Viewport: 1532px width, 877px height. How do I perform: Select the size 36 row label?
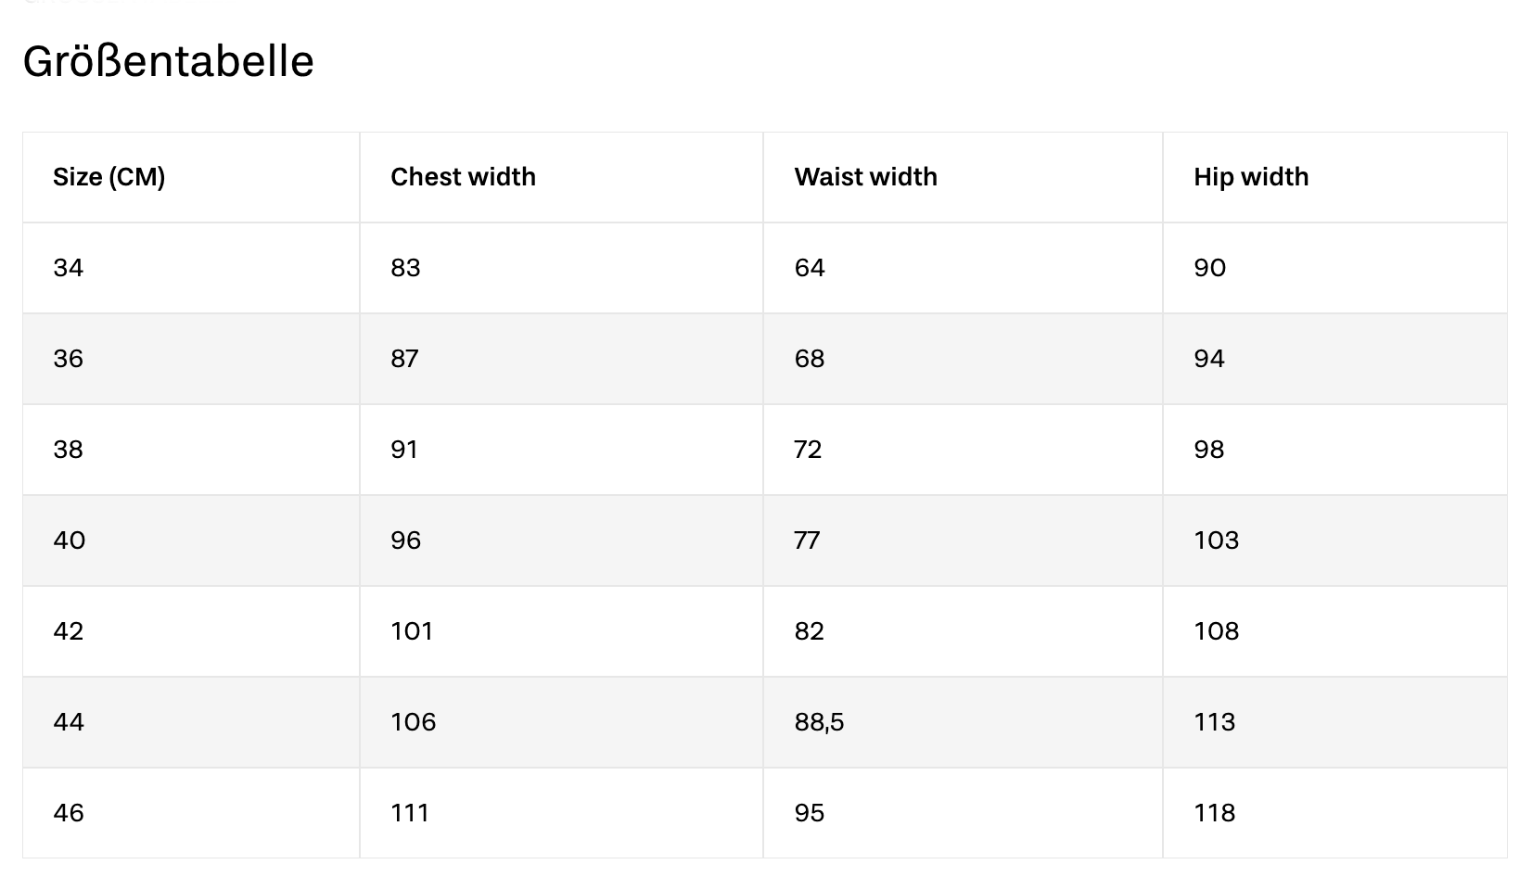(x=69, y=359)
